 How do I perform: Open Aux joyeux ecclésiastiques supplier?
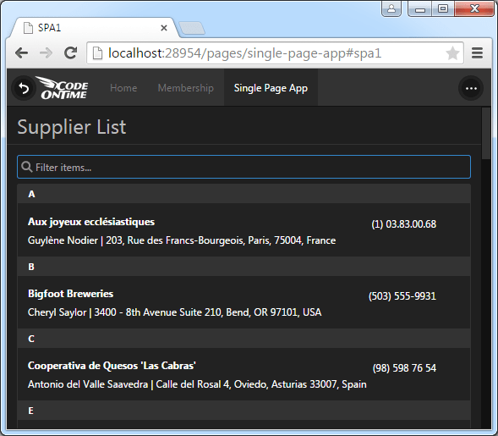tap(244, 230)
